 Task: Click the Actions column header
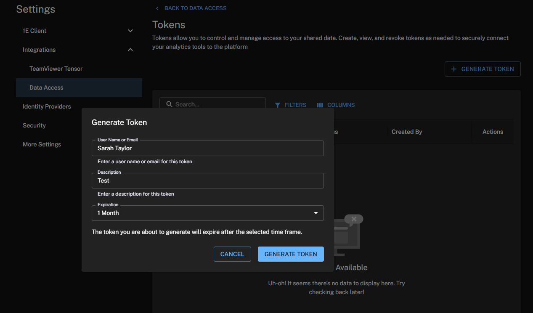click(x=493, y=132)
